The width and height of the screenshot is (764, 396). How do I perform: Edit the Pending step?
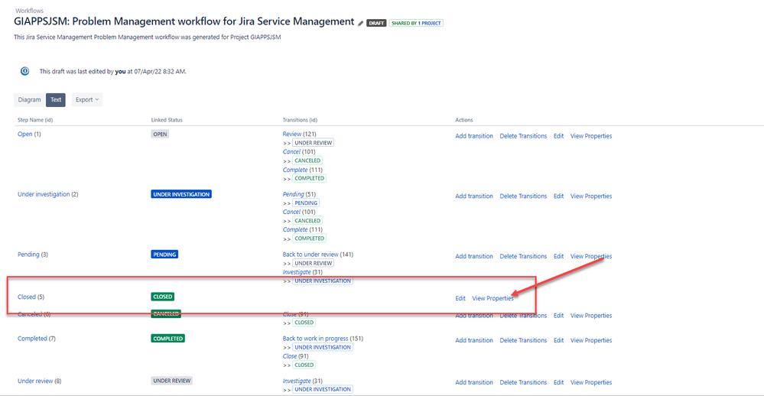[558, 256]
